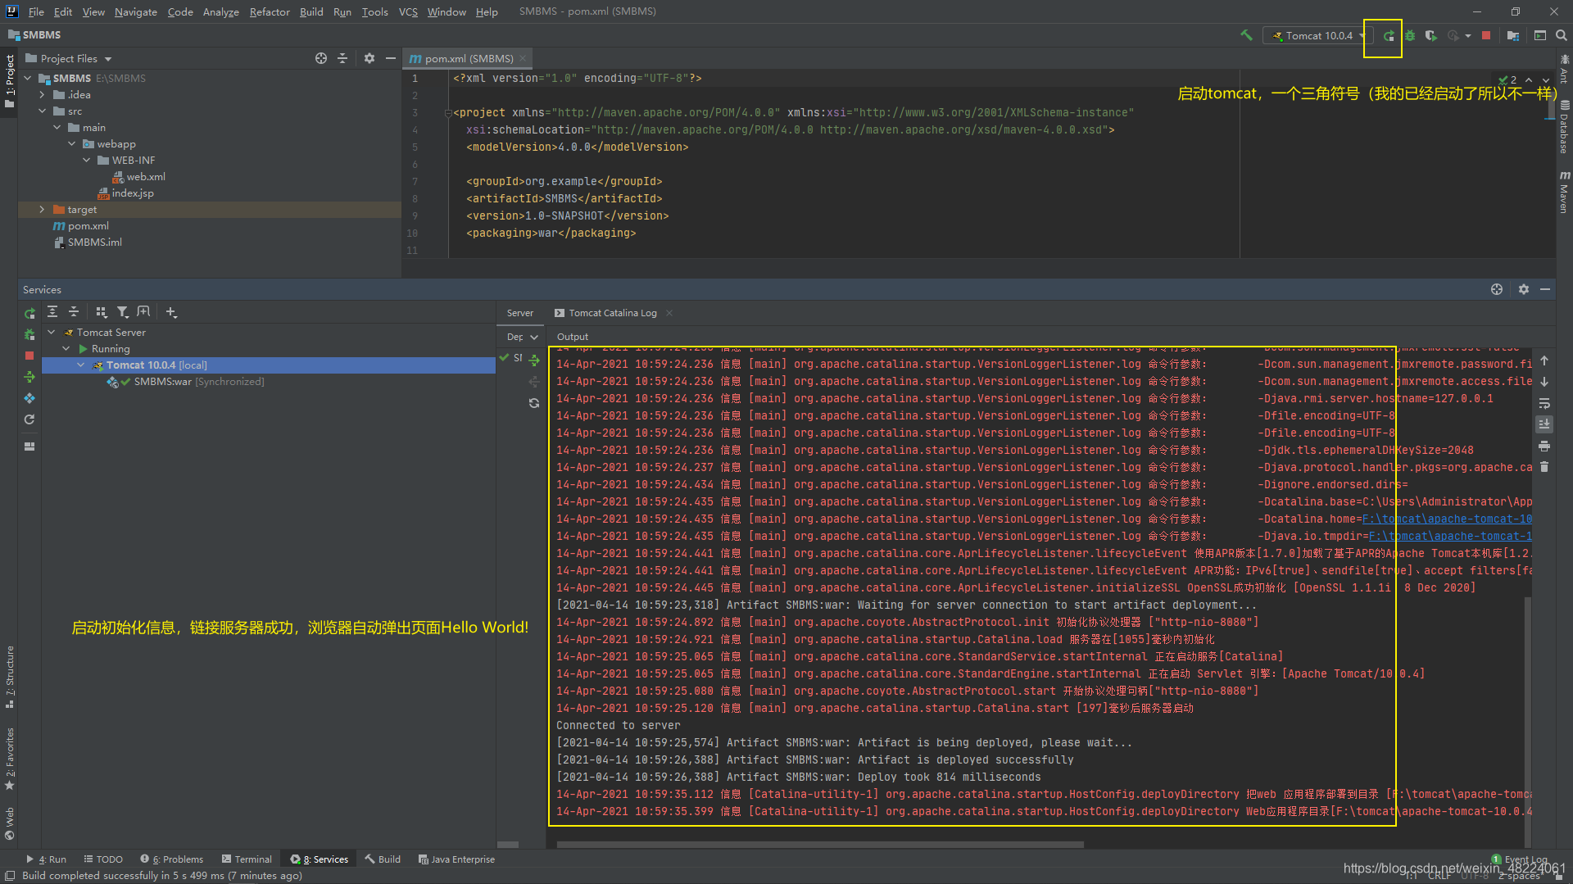Stop server from Services left strip

pyautogui.click(x=29, y=356)
